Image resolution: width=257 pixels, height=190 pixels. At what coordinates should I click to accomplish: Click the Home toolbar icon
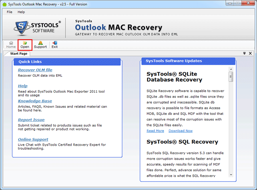tap(11, 45)
